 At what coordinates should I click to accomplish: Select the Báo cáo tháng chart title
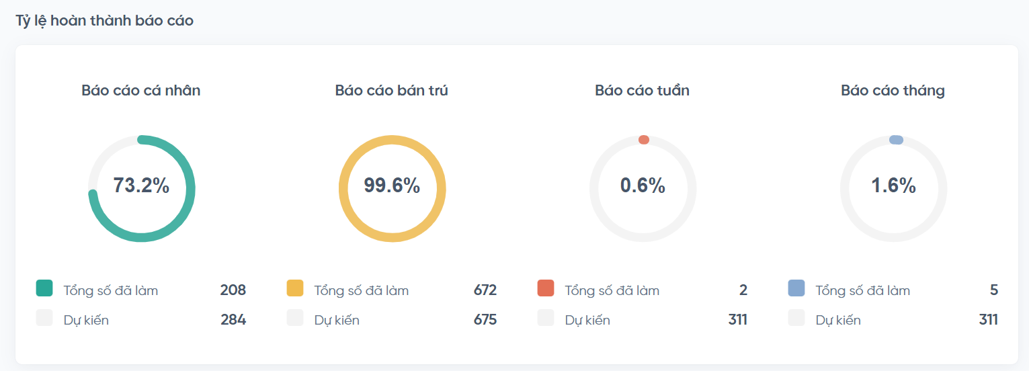pyautogui.click(x=893, y=90)
